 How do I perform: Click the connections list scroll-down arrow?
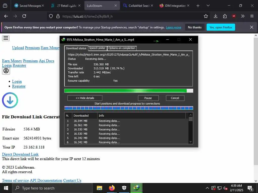tap(190, 142)
